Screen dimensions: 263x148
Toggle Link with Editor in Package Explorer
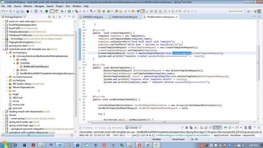[54, 17]
